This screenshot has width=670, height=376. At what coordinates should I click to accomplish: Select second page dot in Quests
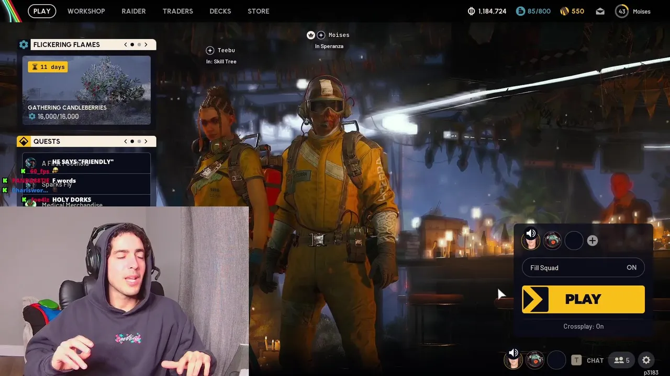(139, 141)
